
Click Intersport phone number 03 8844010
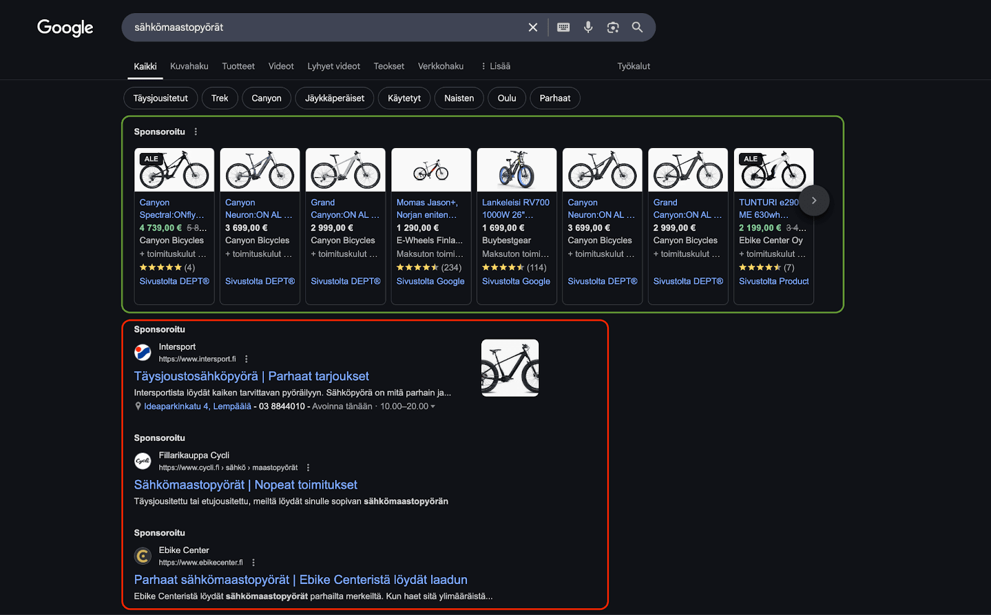[x=282, y=406]
